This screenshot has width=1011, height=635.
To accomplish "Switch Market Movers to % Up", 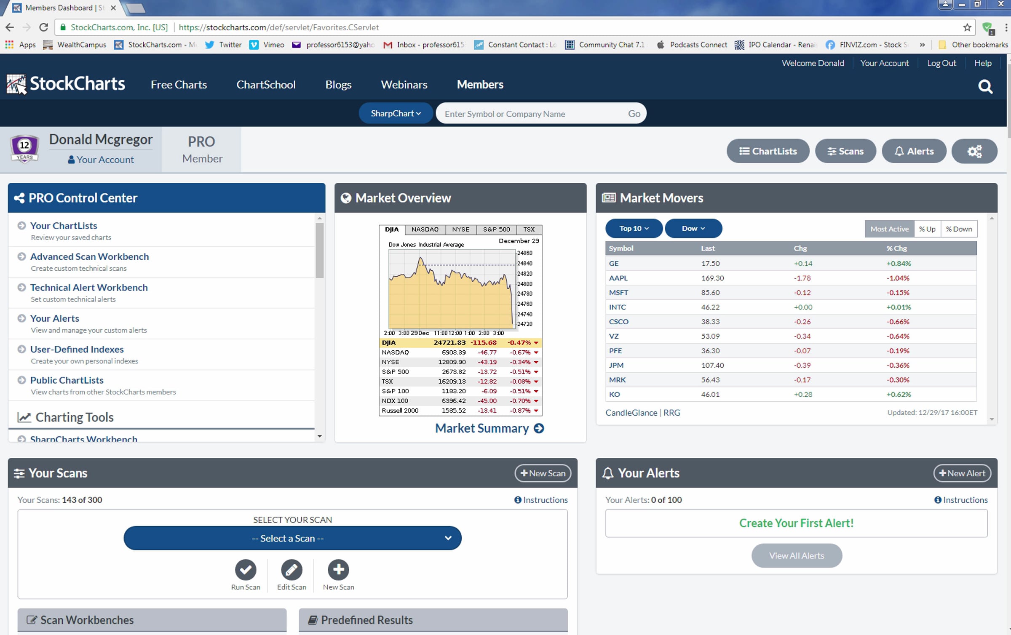I will pyautogui.click(x=927, y=229).
